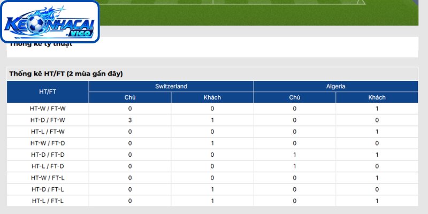The height and width of the screenshot is (214, 428).
Task: Click the HT/FT header cell
Action: click(x=48, y=91)
